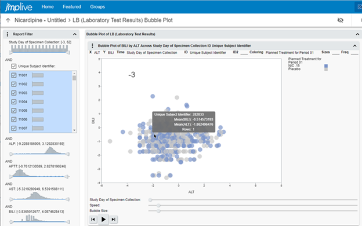Click the Coloring role Planned Treatment for Period 01
This screenshot has height=226, width=362.
coord(289,53)
